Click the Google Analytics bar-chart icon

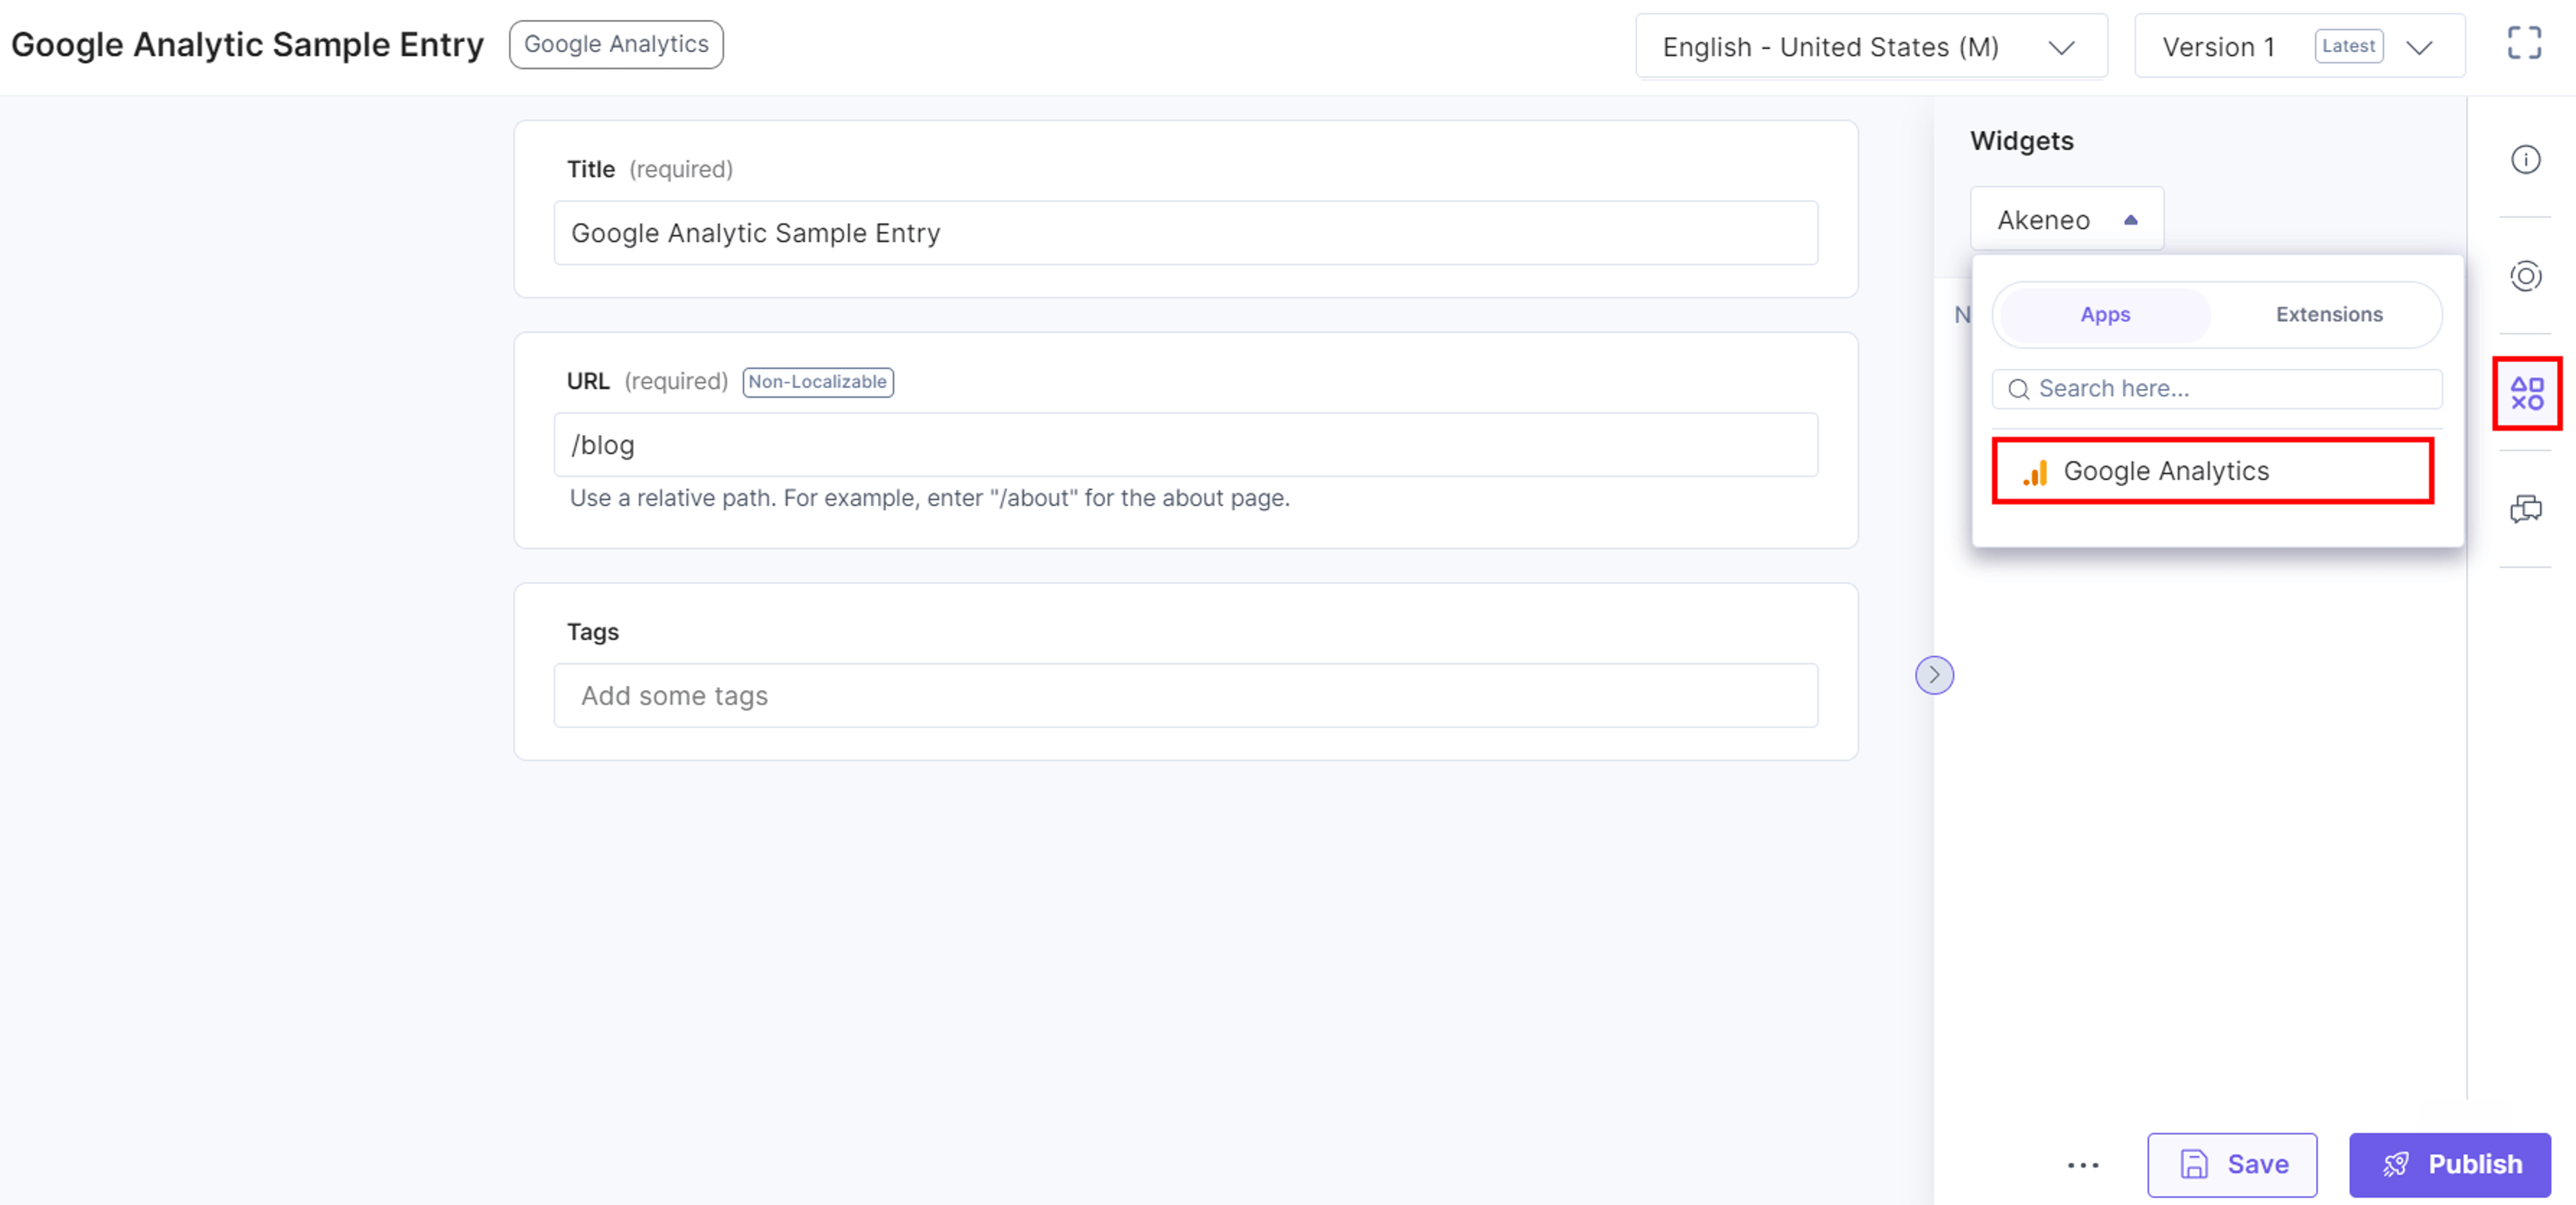coord(2035,472)
